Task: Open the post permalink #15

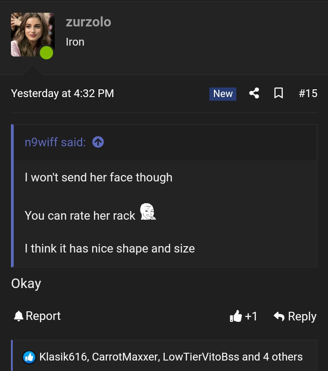Action: point(308,93)
